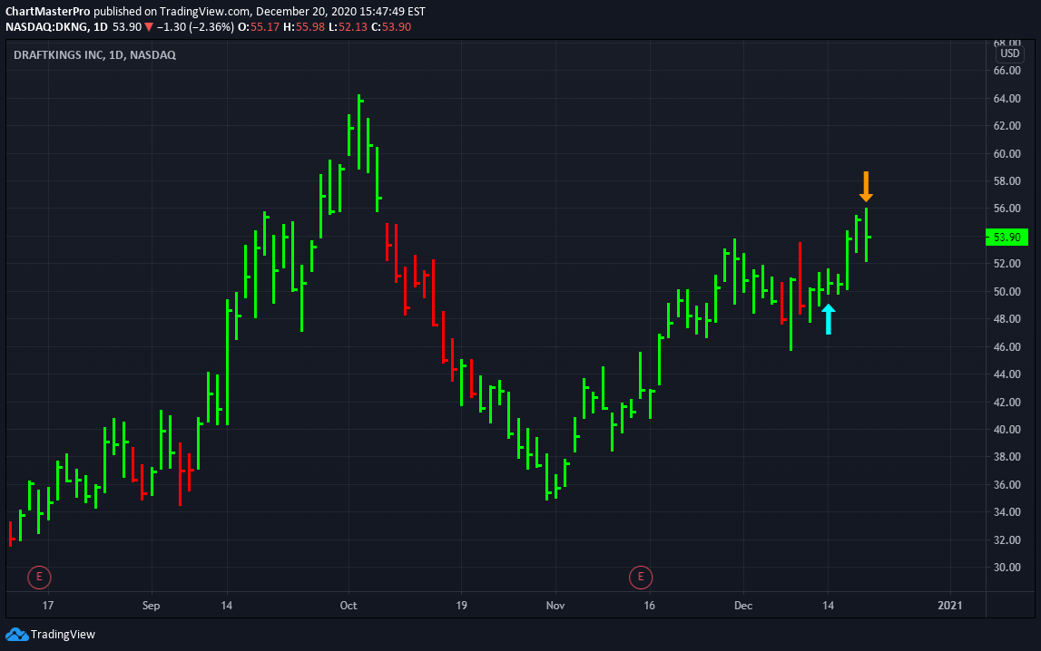Click the 50.00 price axis label
Image resolution: width=1041 pixels, height=651 pixels.
(1007, 291)
